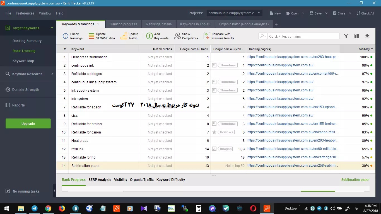Add a new workspace tab with plus
The width and height of the screenshot is (381, 214).
[276, 24]
